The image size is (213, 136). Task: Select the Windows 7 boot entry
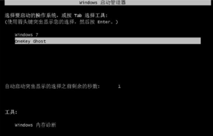point(26,35)
